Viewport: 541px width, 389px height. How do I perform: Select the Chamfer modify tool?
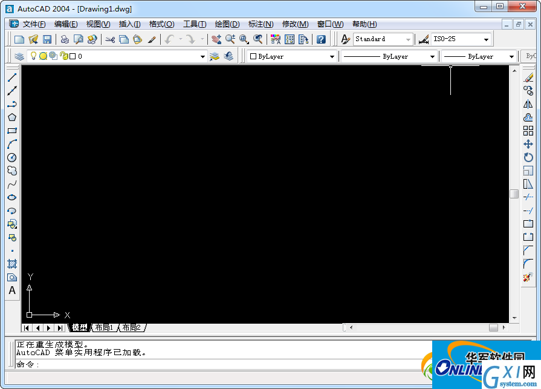tap(528, 250)
